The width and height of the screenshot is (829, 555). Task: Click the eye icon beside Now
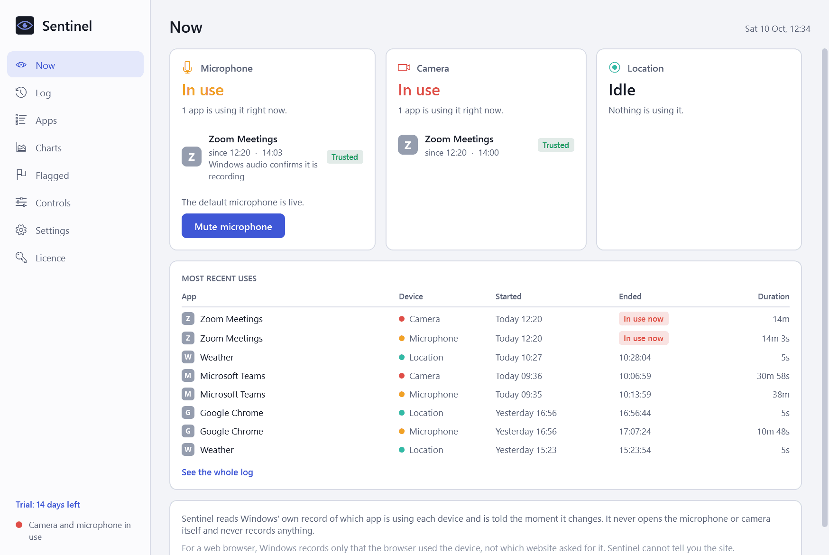click(21, 65)
